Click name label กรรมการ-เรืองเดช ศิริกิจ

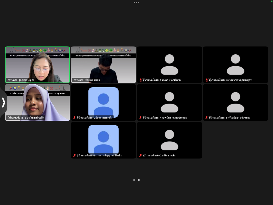87,80
